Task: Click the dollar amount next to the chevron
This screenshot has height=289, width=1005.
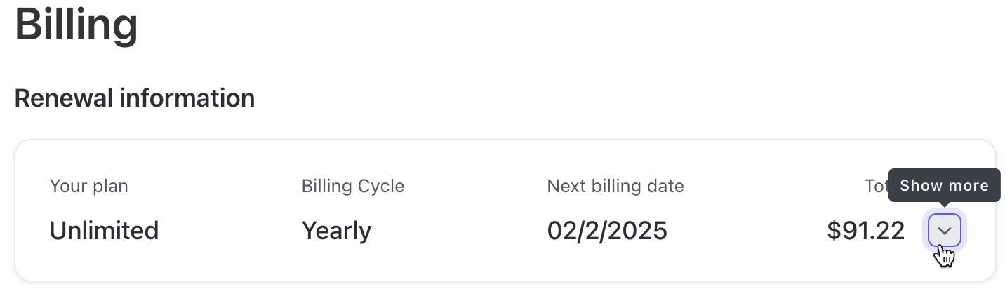Action: (865, 231)
